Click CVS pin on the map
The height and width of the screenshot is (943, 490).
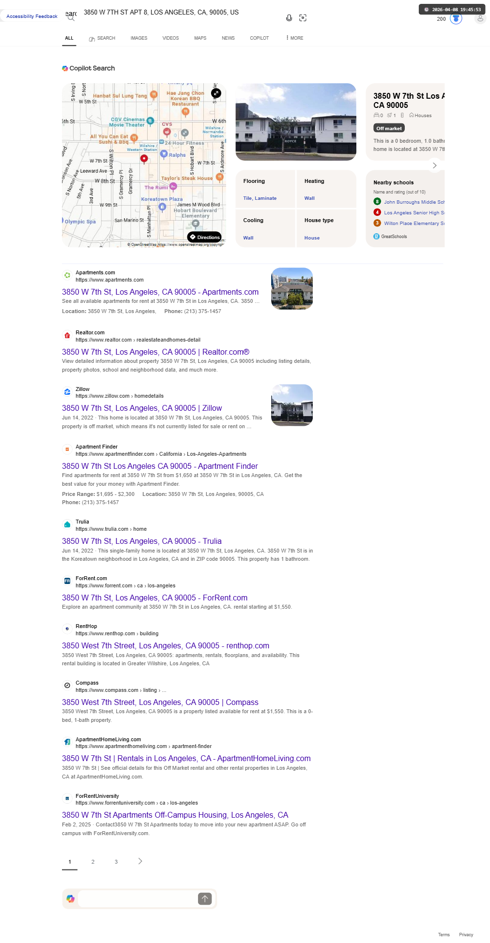click(x=167, y=131)
